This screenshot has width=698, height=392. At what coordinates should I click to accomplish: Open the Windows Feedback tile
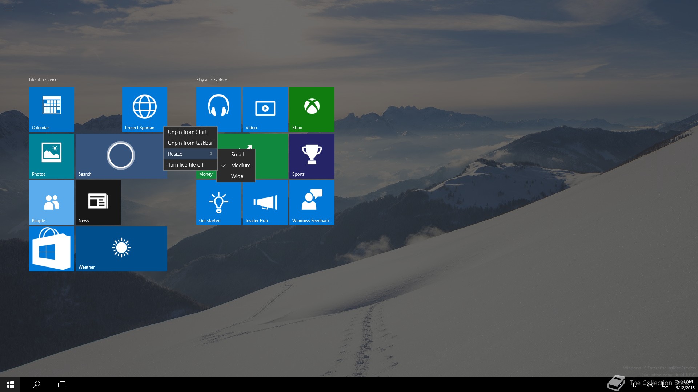tap(312, 202)
